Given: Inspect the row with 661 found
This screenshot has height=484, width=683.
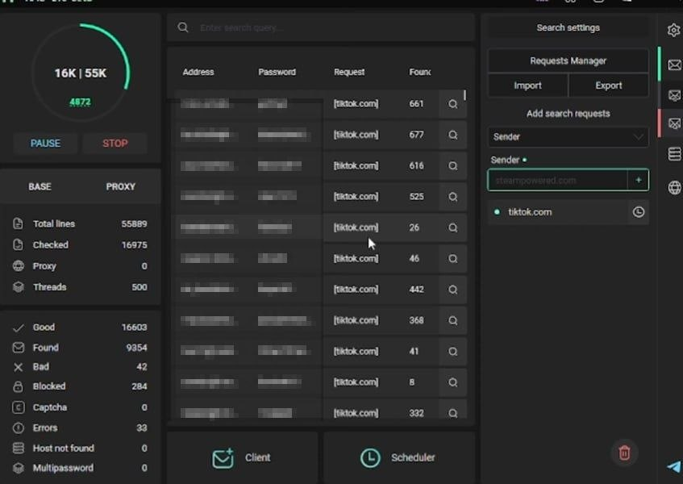Looking at the screenshot, I should [x=452, y=104].
